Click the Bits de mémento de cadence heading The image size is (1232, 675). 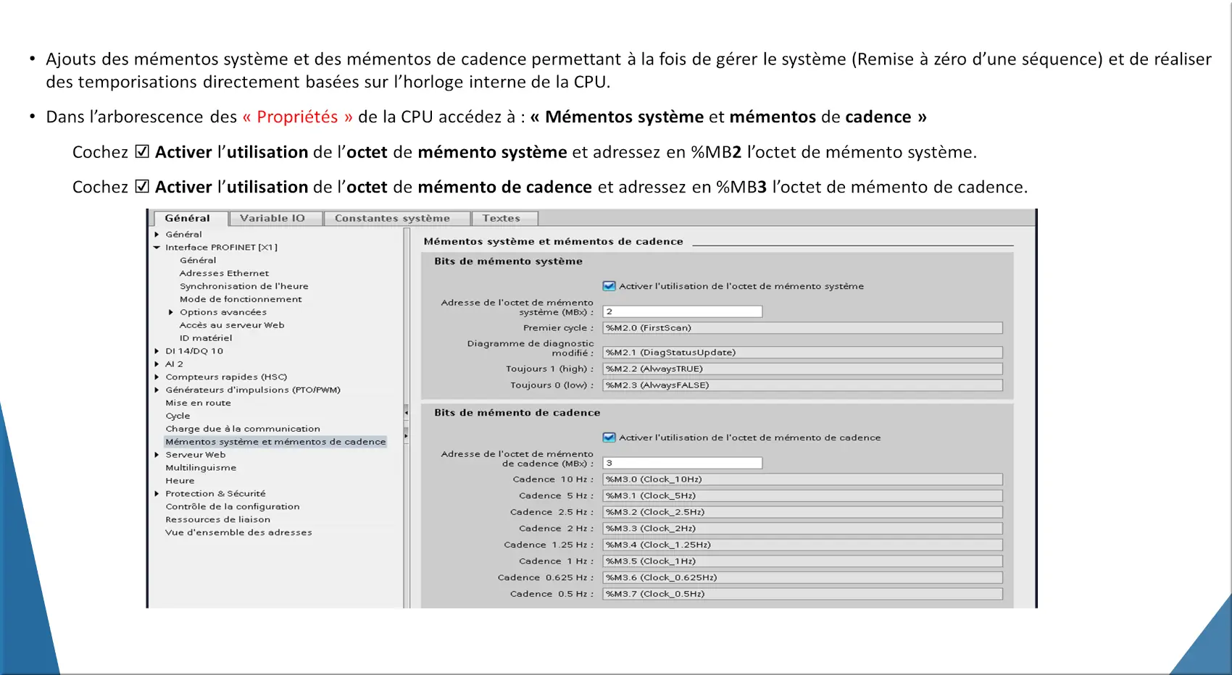pos(517,413)
